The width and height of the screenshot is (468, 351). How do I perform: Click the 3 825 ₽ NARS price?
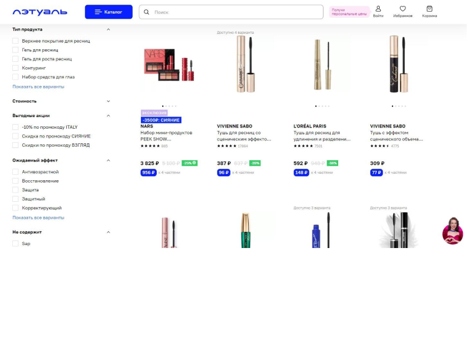coord(150,163)
